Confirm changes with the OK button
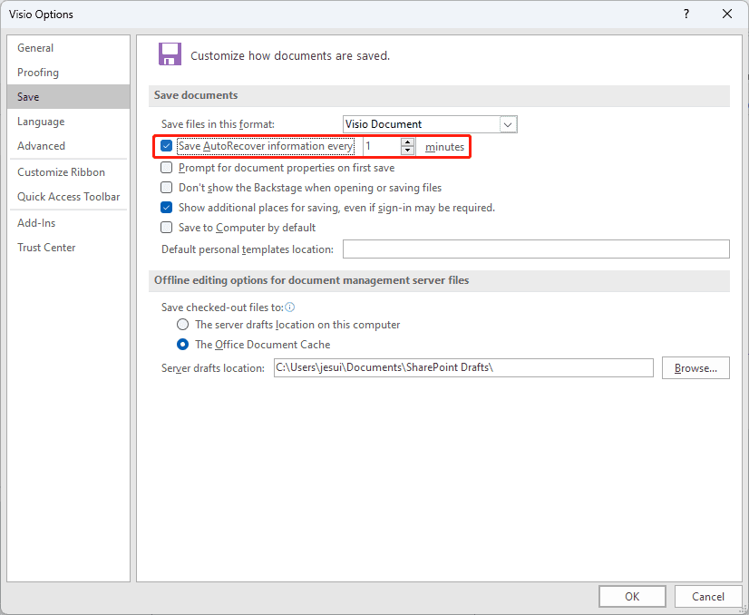The width and height of the screenshot is (749, 615). [x=632, y=596]
